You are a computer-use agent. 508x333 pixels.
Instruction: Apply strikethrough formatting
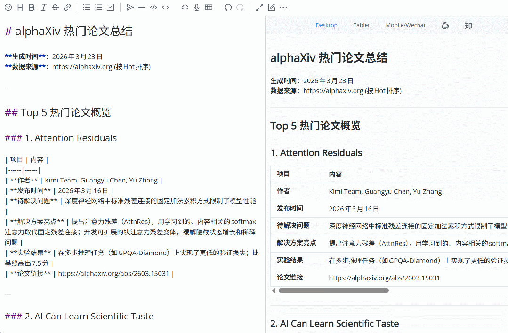coord(56,7)
